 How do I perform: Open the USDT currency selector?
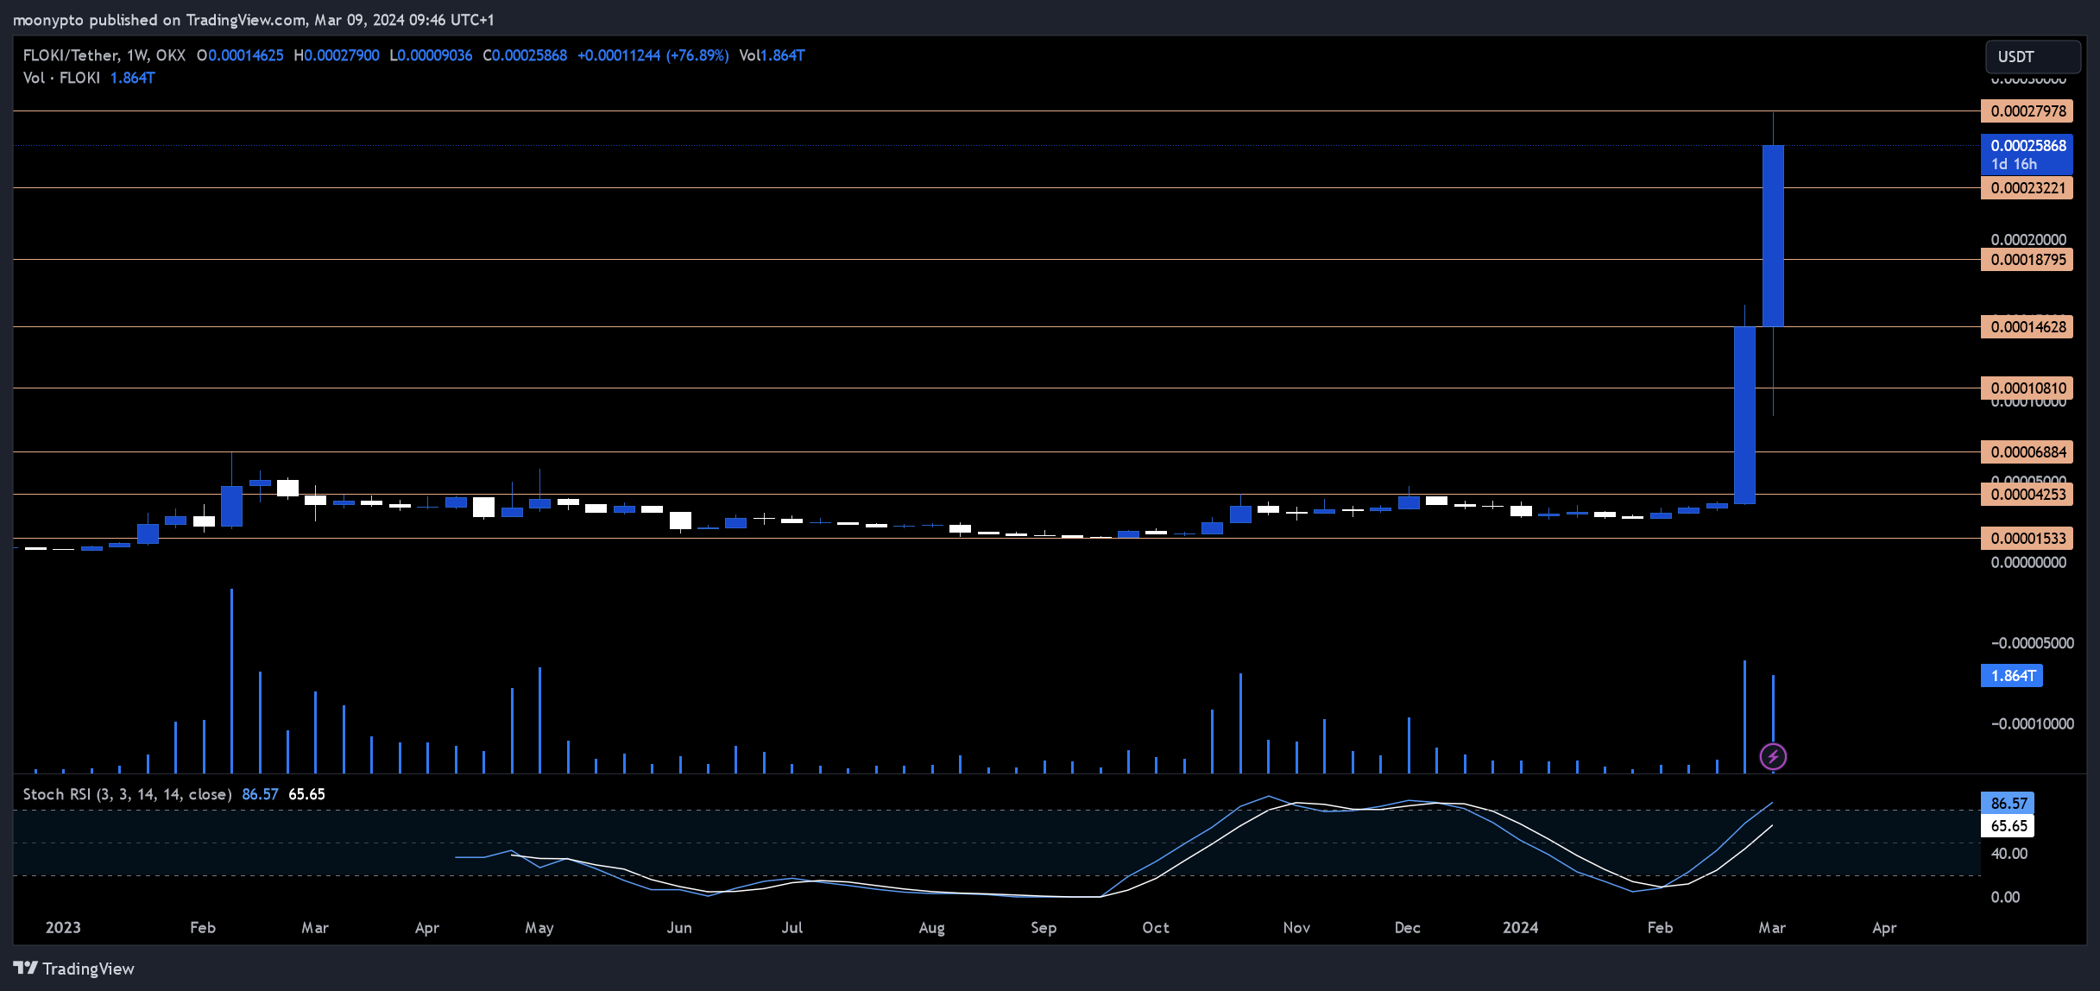[x=2033, y=57]
